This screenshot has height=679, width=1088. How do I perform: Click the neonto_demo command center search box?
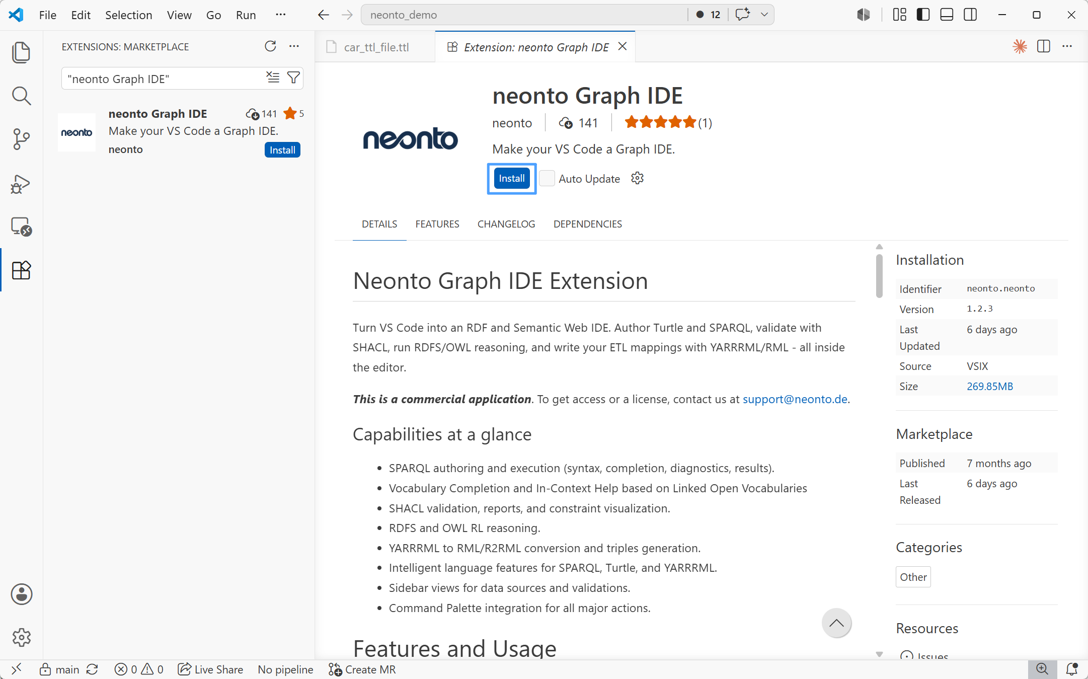click(x=523, y=15)
